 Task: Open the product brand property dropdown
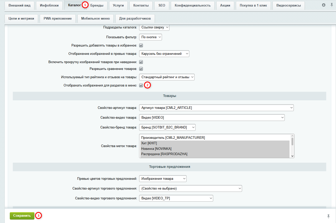[167, 127]
